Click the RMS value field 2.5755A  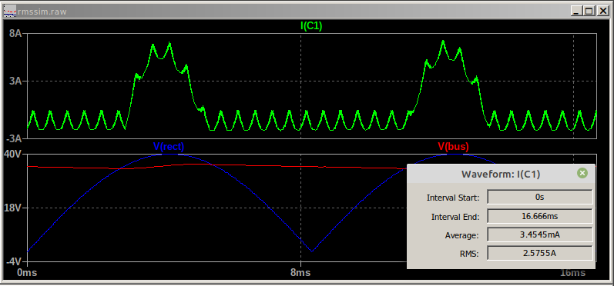coord(539,253)
